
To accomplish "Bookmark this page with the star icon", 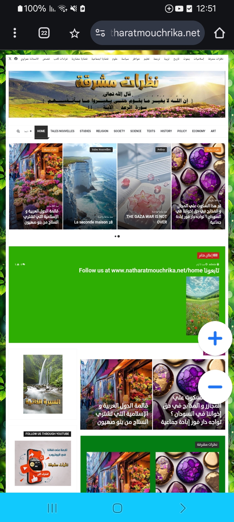I will pos(74,33).
